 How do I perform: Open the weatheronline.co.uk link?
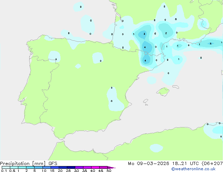pyautogui.click(x=193, y=169)
